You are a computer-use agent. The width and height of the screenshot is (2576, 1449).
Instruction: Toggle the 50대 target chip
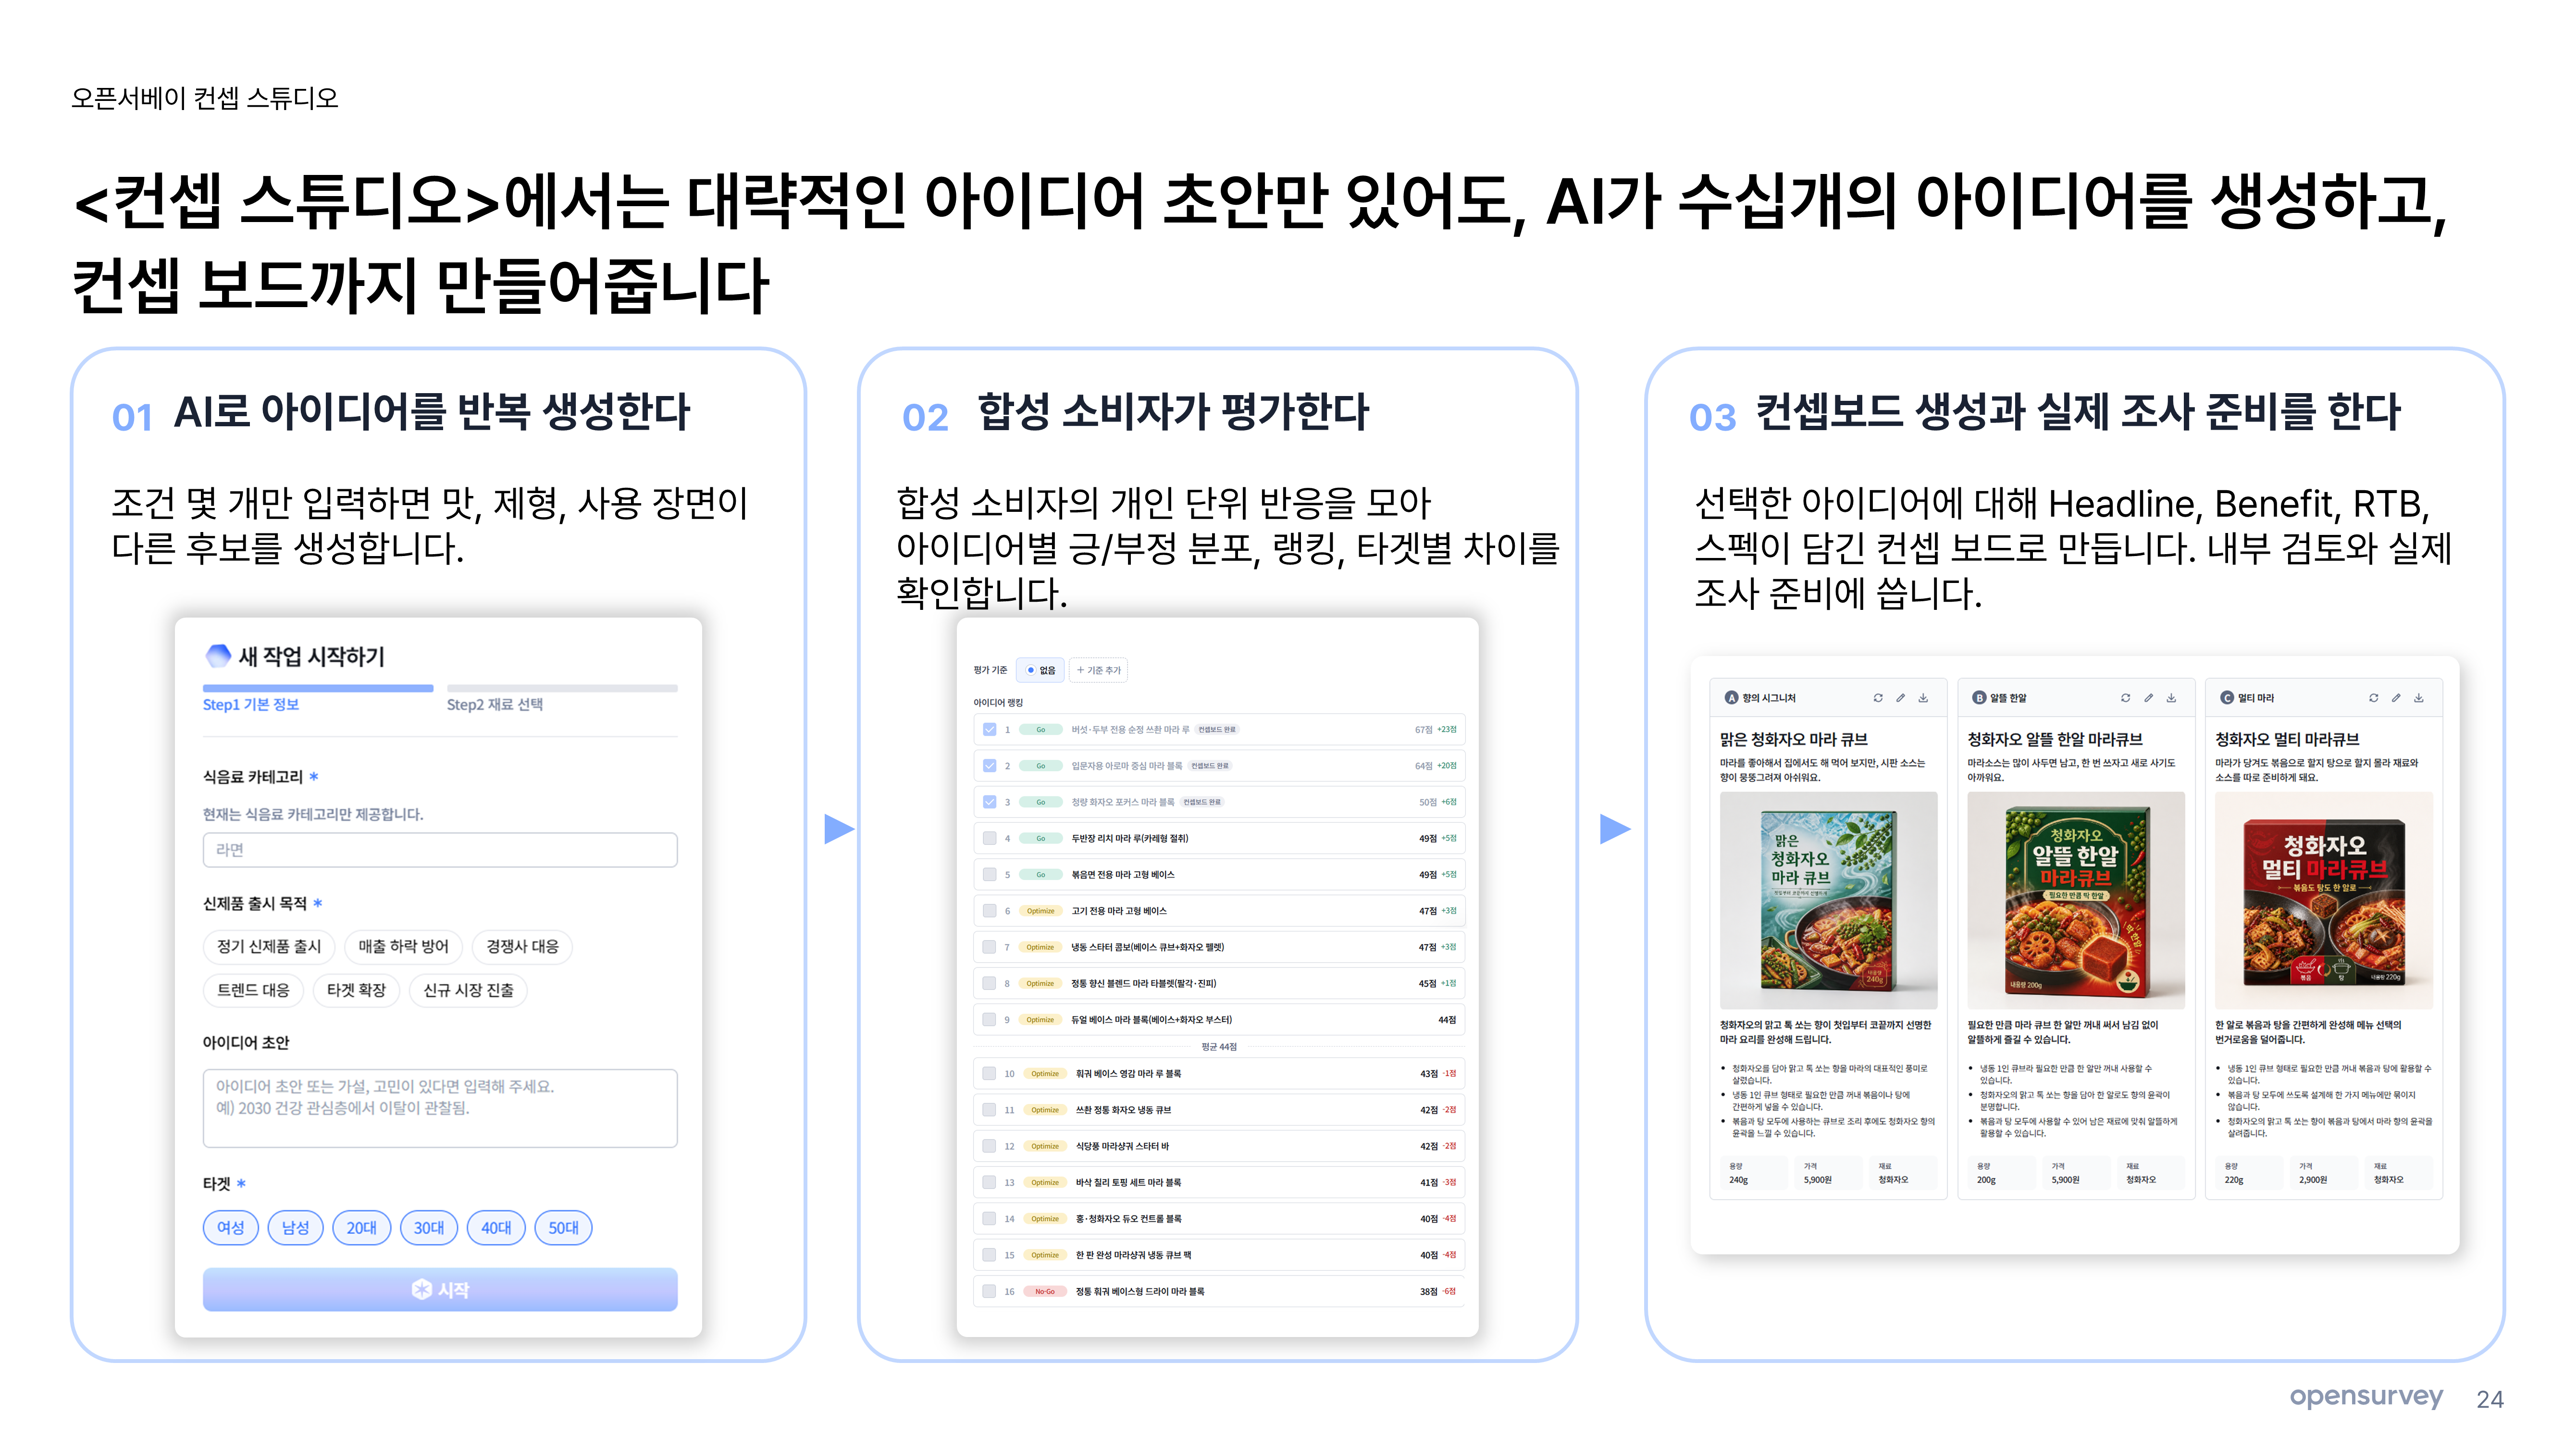click(x=563, y=1228)
